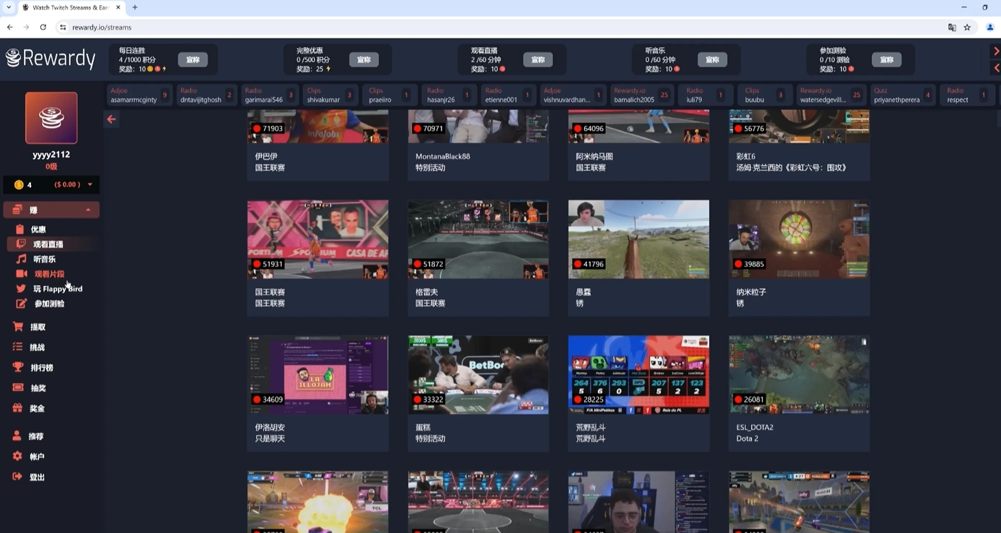Expand the coin balance dropdown arrow
This screenshot has height=533, width=1001.
(x=90, y=184)
